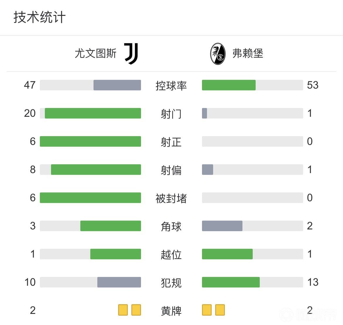Click Freiburg's gray 角球 corners bar
Screen dimensions: 343x325
[x=222, y=226]
